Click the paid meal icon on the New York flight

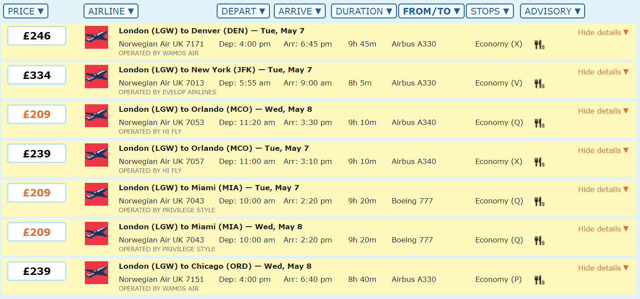click(539, 83)
